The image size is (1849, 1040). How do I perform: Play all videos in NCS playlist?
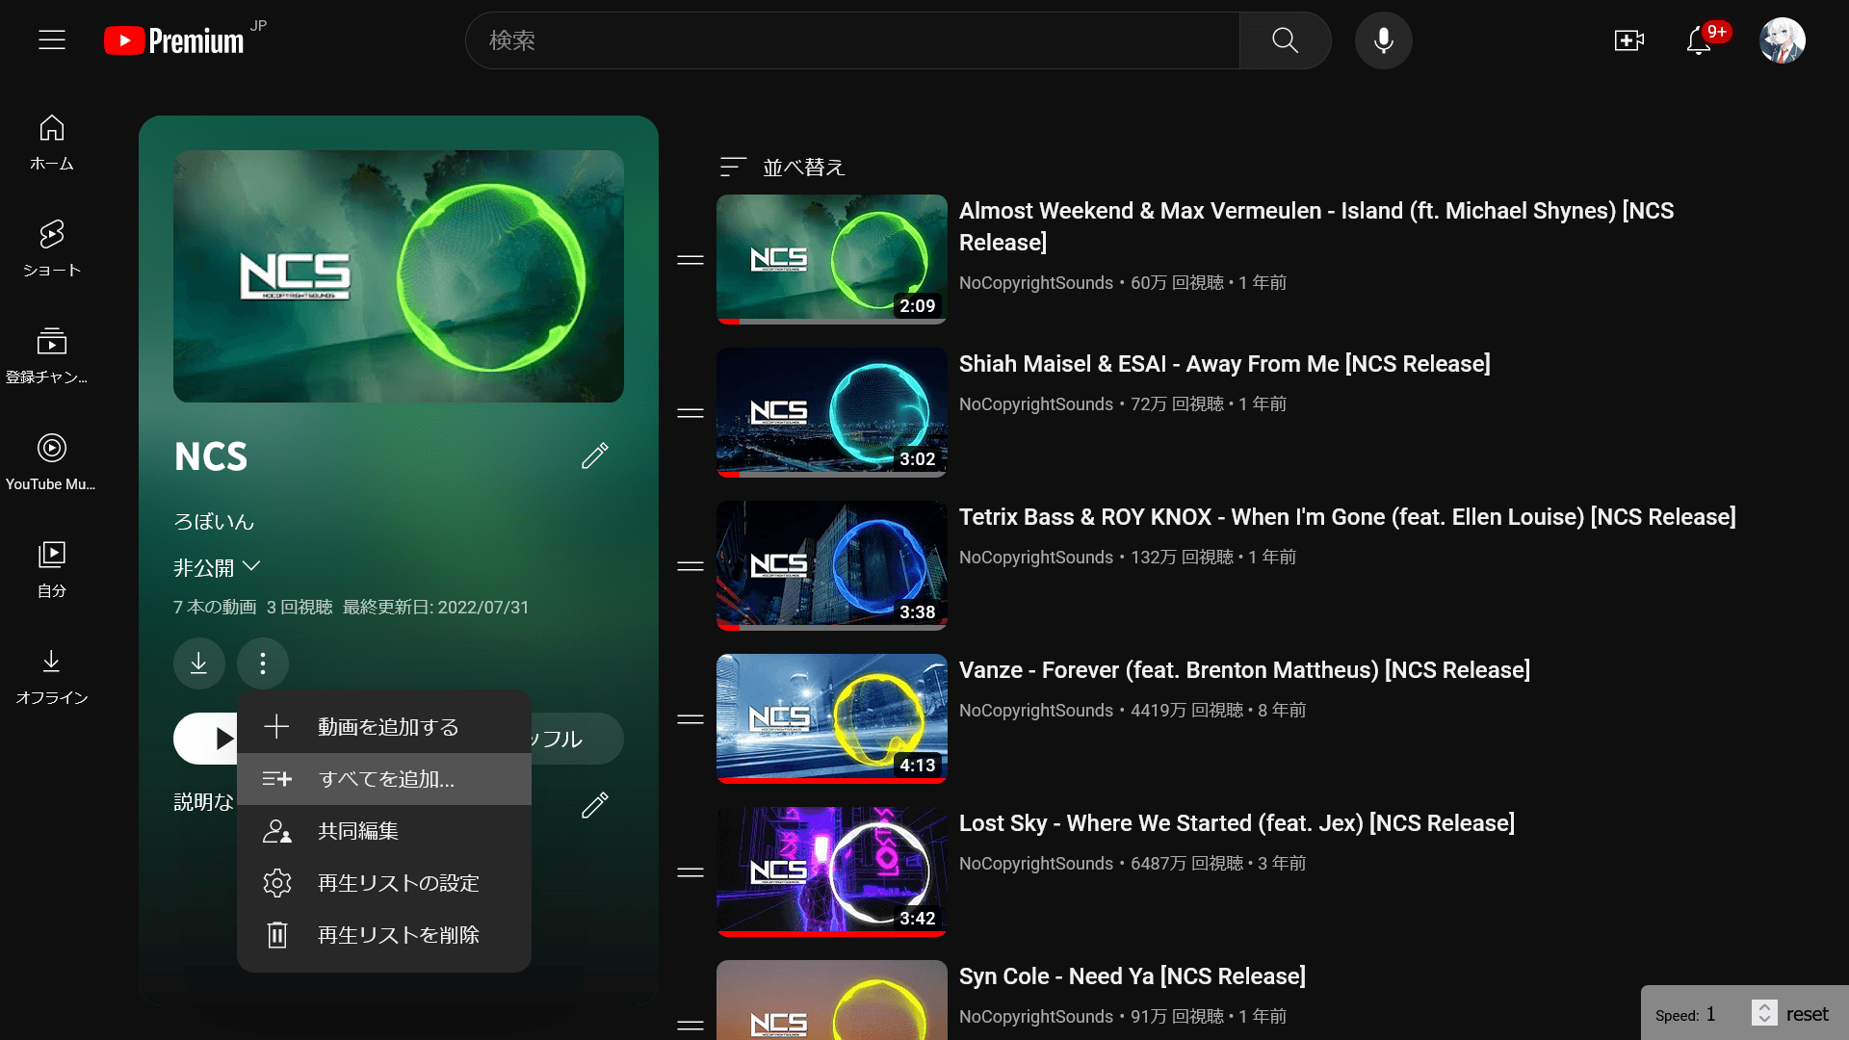[206, 739]
